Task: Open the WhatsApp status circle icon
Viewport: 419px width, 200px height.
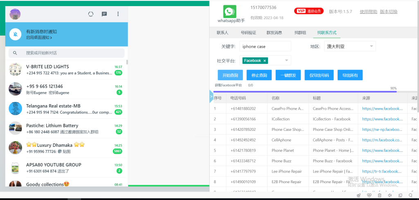Action: (91, 14)
